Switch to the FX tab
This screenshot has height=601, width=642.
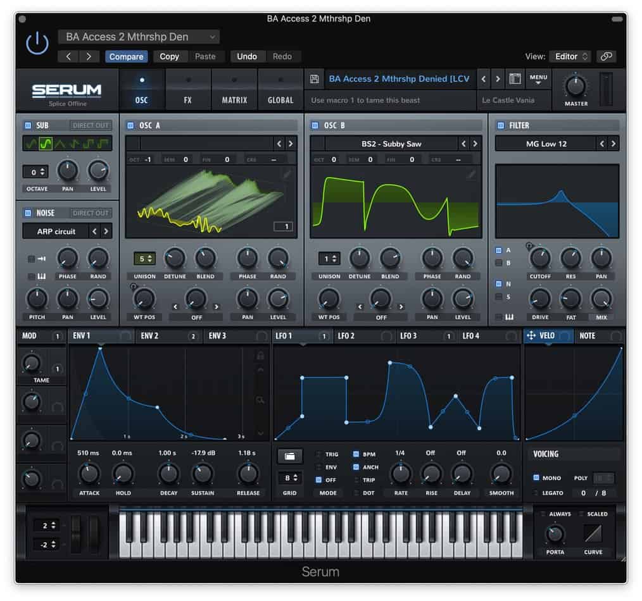[x=188, y=91]
